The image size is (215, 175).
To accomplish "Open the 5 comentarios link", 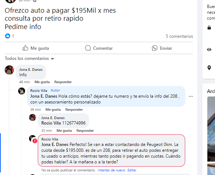I will point(179,36).
